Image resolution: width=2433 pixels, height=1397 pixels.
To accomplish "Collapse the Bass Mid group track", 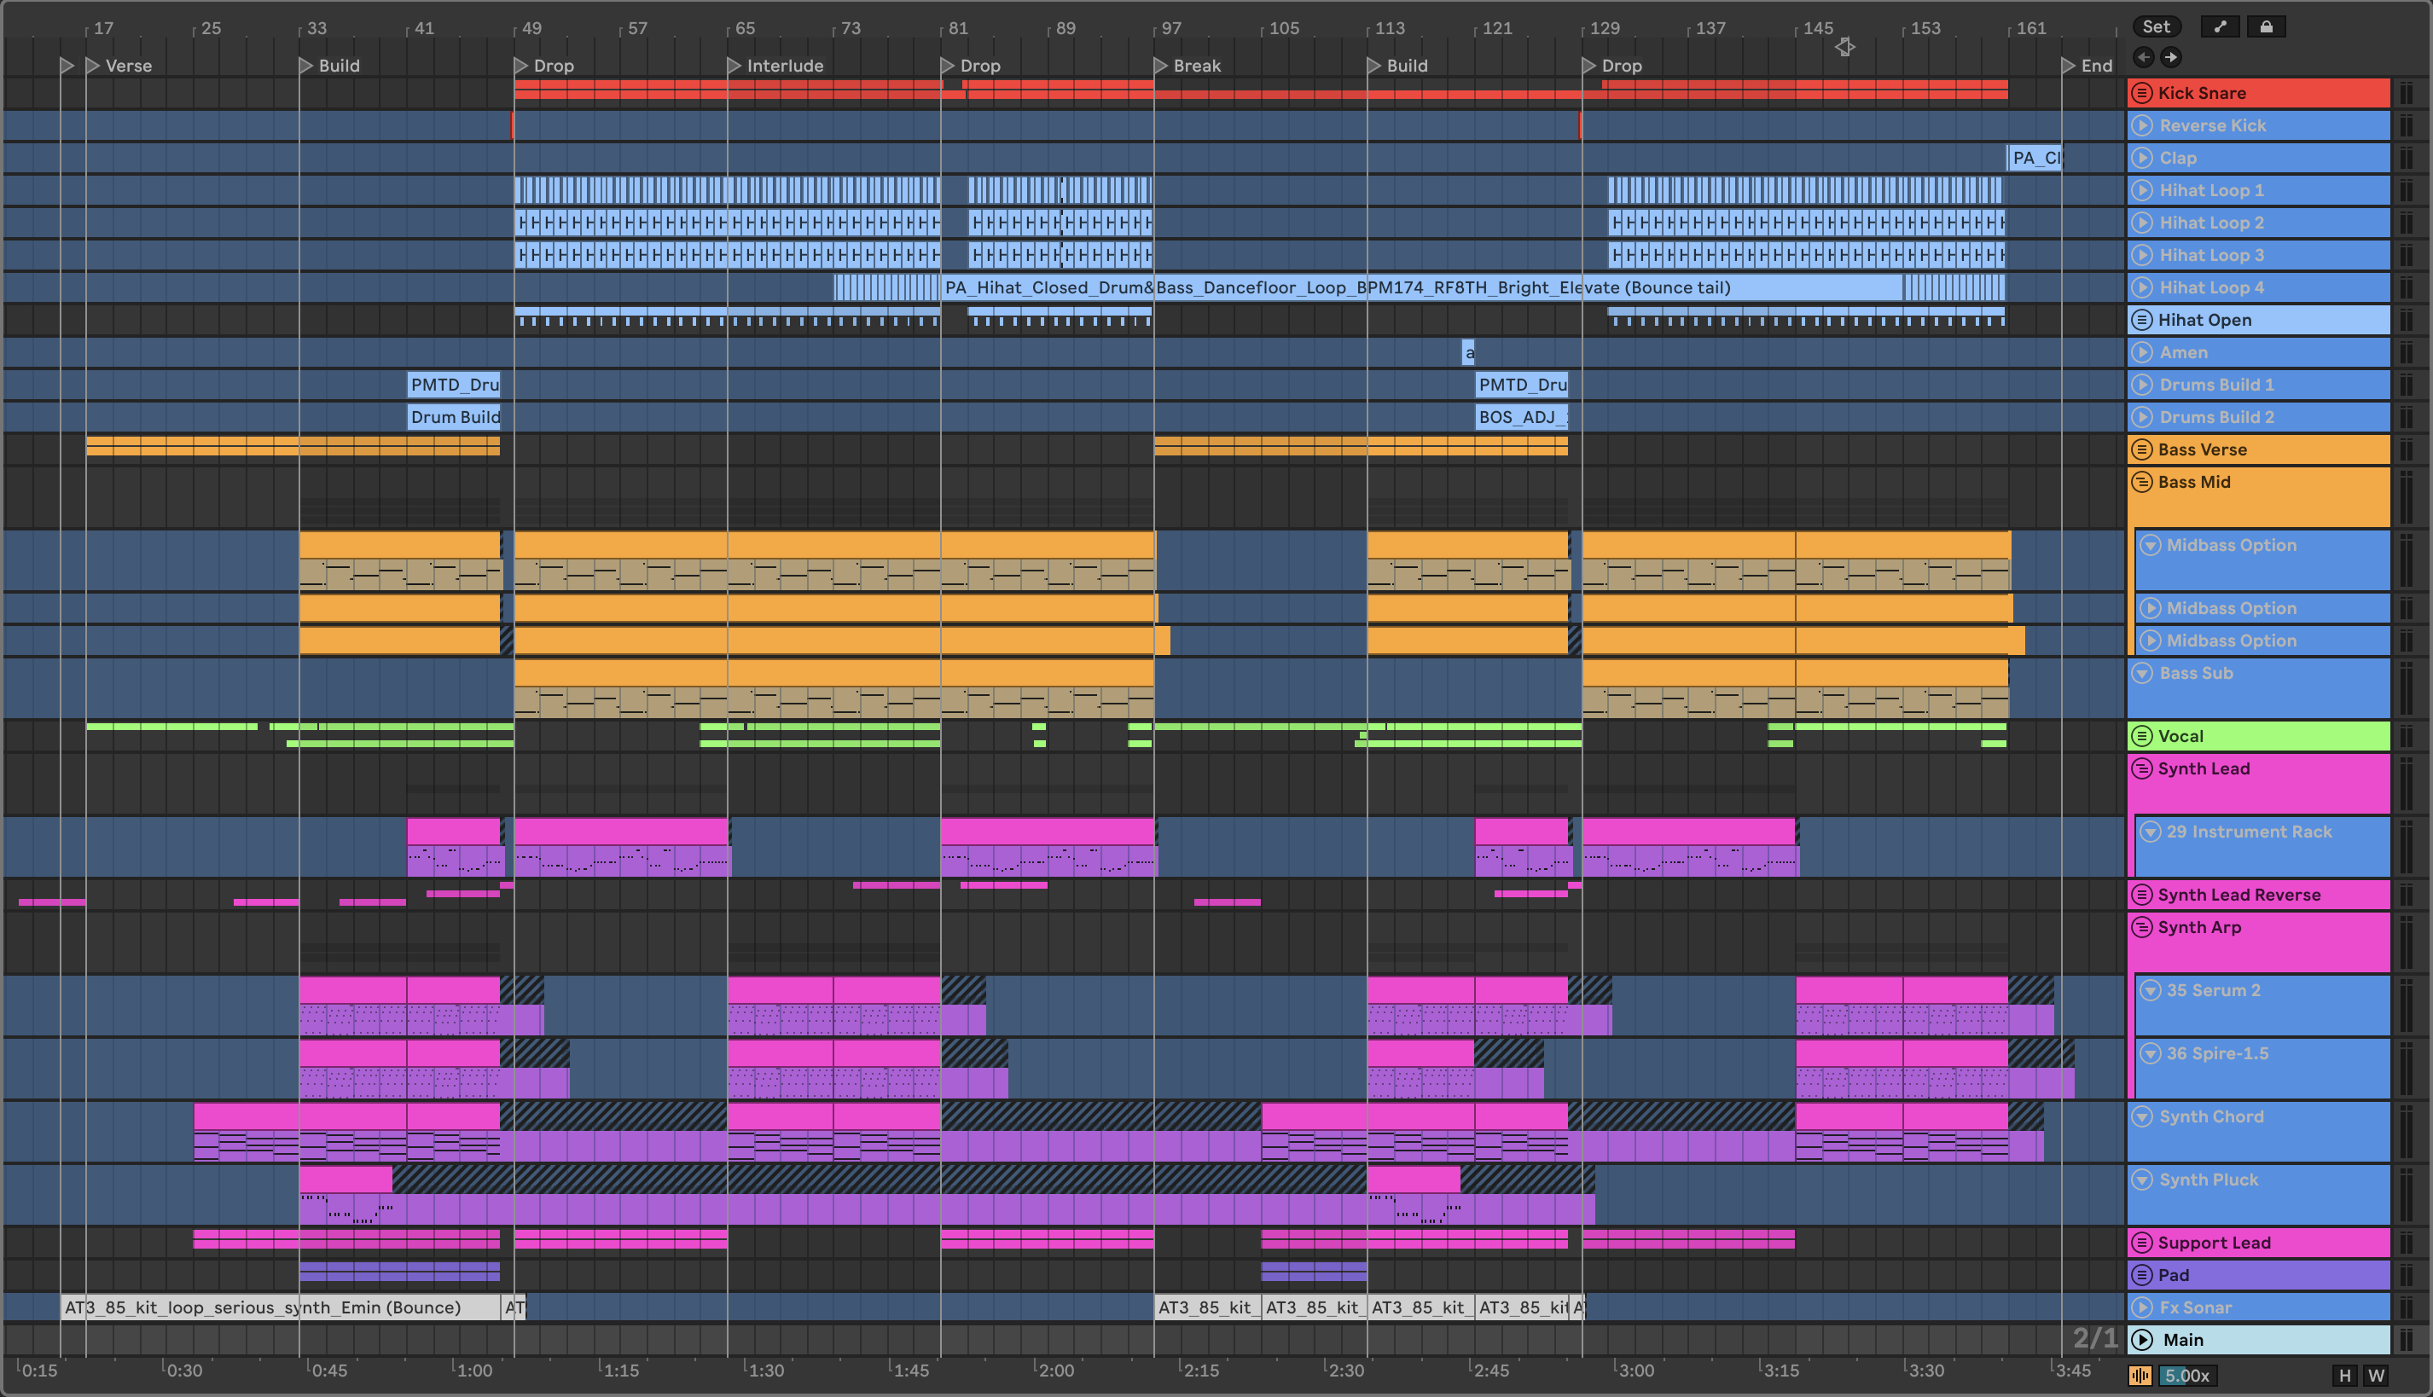I will [2142, 482].
